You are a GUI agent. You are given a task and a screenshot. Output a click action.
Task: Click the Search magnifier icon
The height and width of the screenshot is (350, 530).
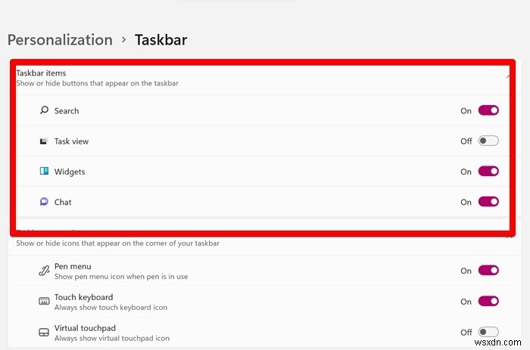tap(44, 110)
